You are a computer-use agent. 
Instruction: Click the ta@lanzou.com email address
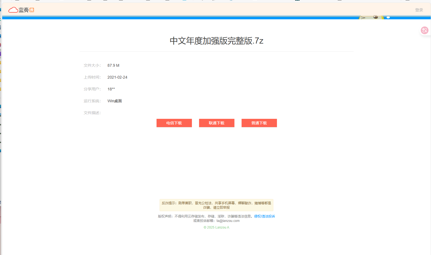point(228,221)
